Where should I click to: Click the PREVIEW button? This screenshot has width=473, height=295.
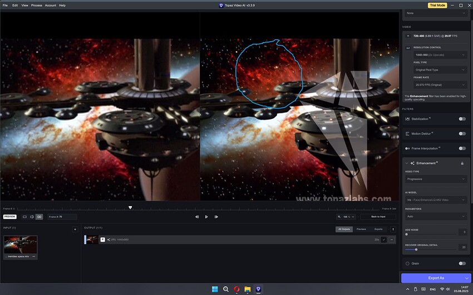click(x=9, y=217)
